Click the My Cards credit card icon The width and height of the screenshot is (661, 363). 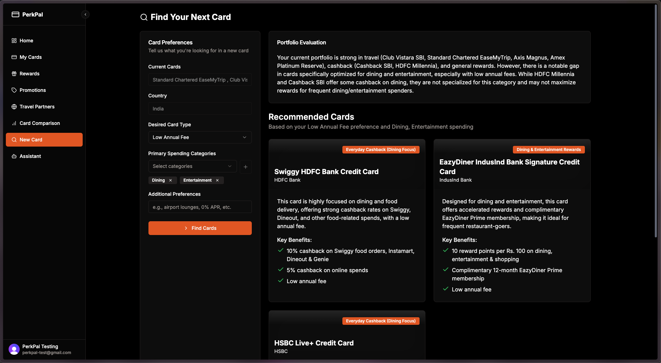[14, 57]
